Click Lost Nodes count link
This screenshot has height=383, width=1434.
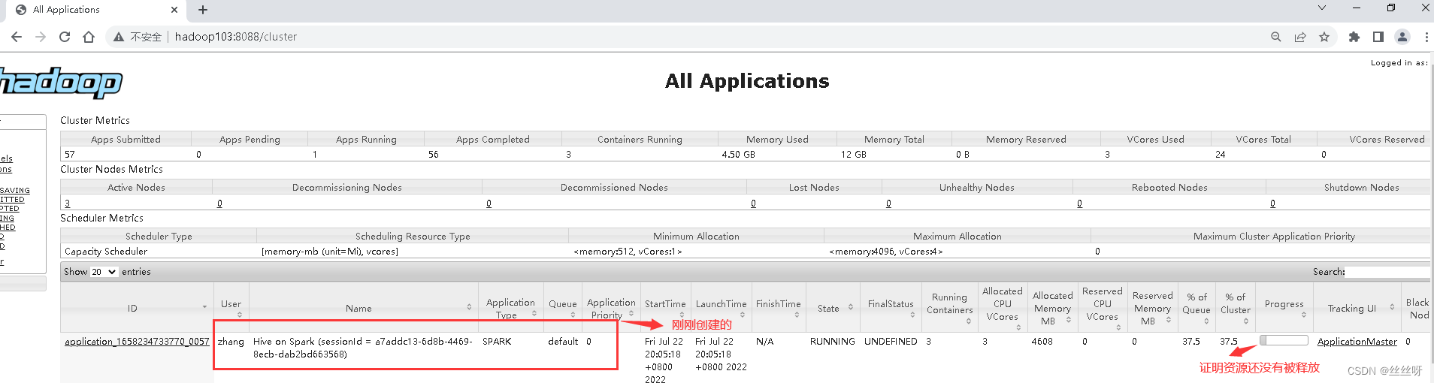[753, 204]
